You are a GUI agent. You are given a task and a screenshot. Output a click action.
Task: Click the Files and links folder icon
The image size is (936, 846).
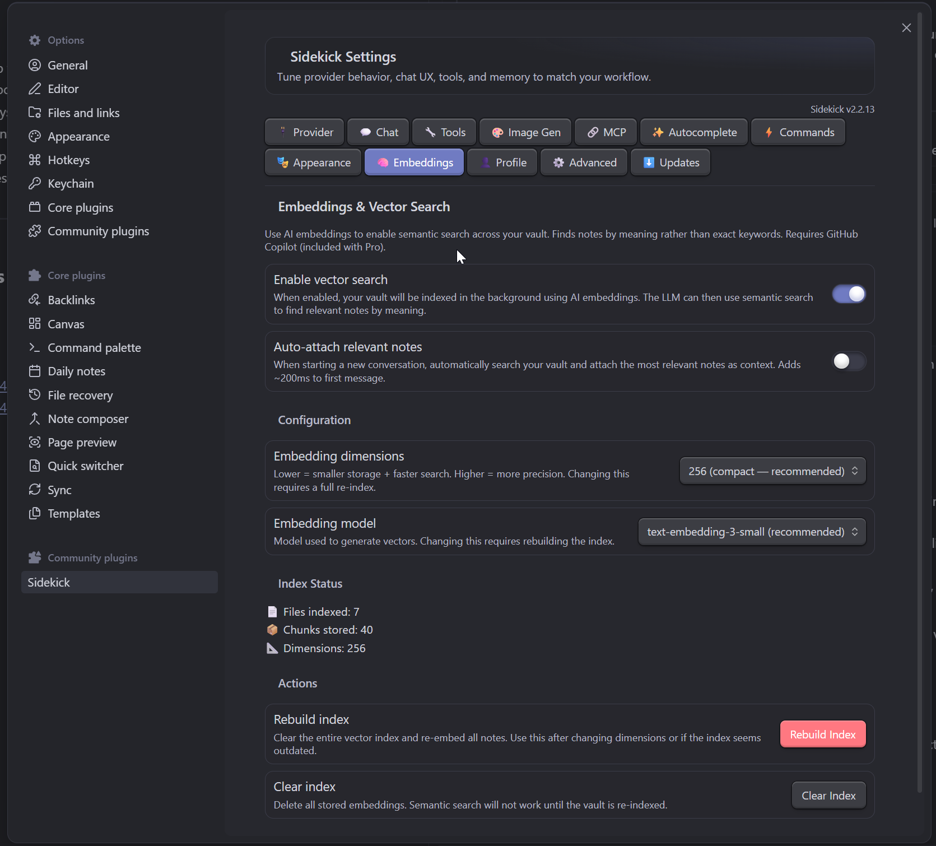tap(35, 113)
